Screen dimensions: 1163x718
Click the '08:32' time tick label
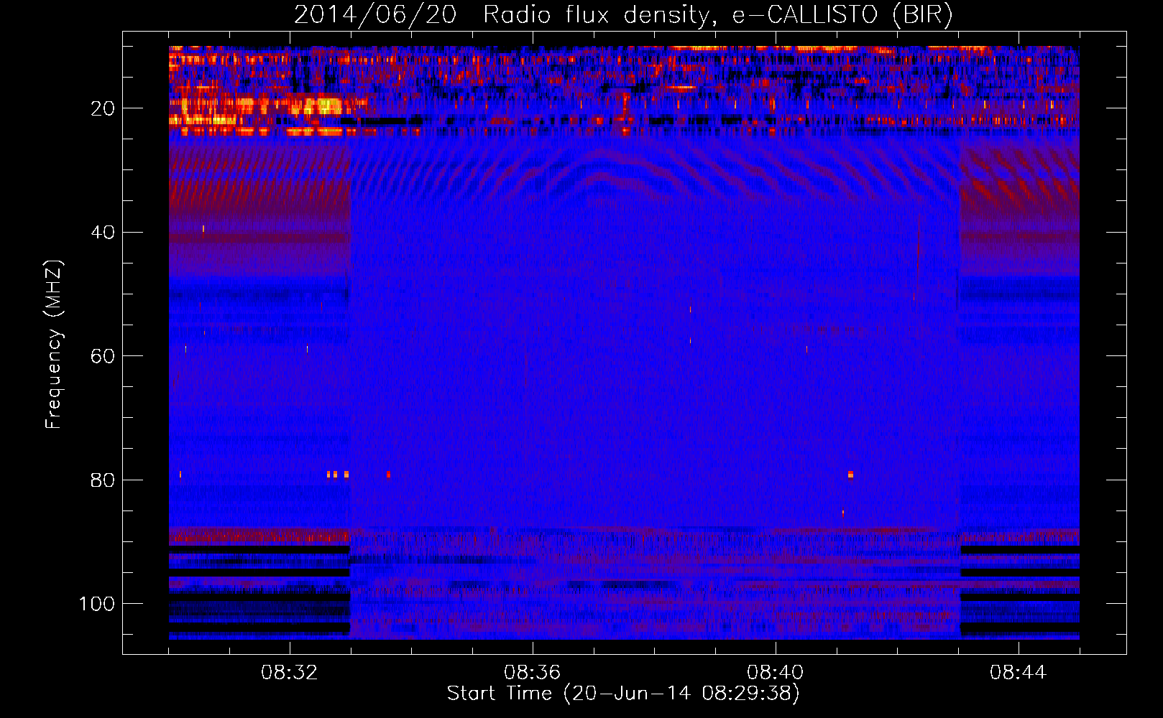point(289,673)
